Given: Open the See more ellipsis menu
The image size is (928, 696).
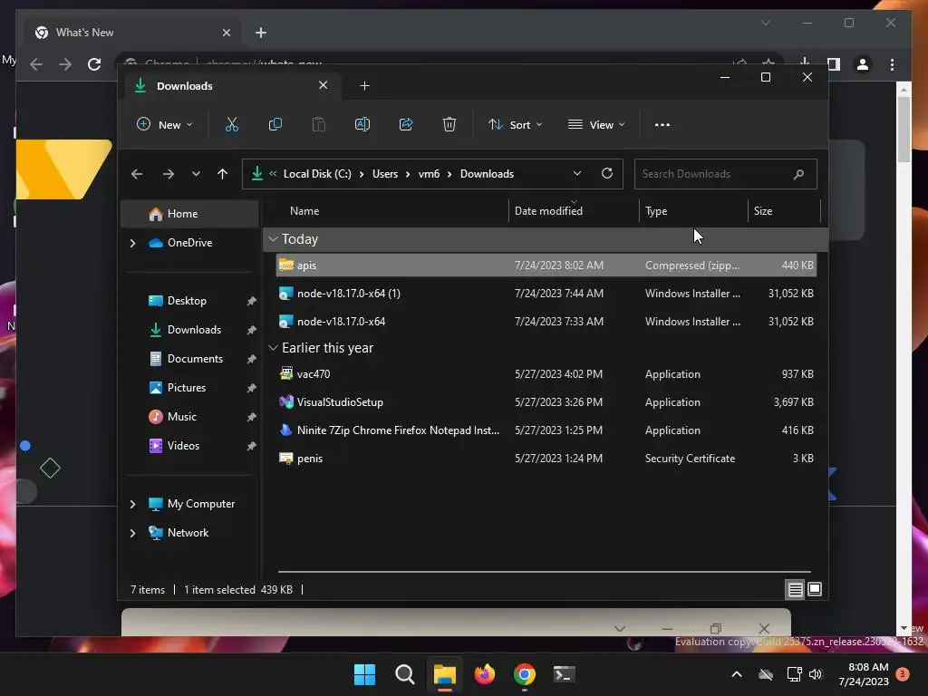Looking at the screenshot, I should 662,125.
